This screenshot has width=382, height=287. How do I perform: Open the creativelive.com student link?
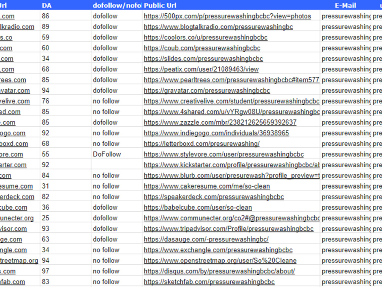click(x=231, y=101)
